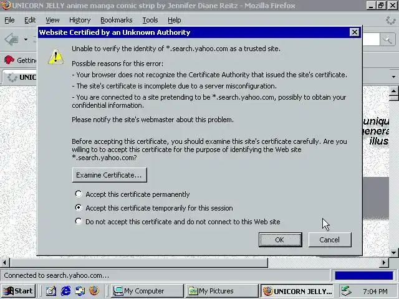The width and height of the screenshot is (399, 299).
Task: Click the horizontal scrollbar thumb
Action: pos(138,262)
